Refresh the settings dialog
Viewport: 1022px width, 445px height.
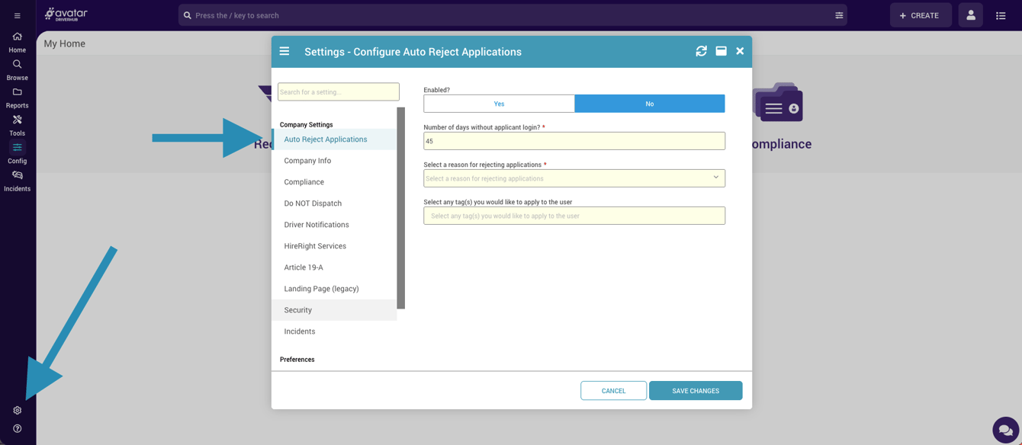coord(701,51)
